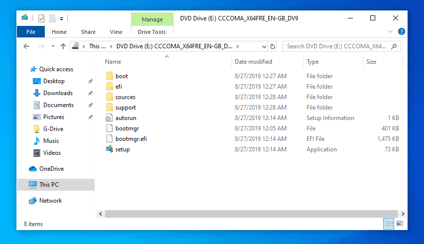The image size is (424, 244).
Task: Select the efi folder icon
Action: coord(109,87)
